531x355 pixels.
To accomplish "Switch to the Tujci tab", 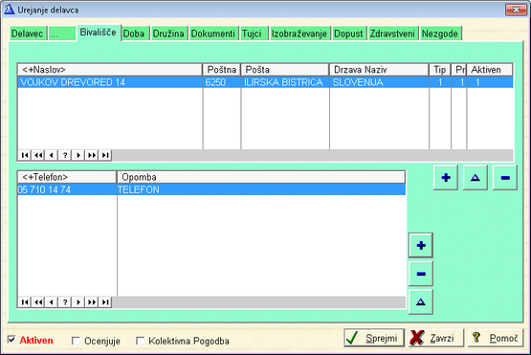I will point(254,33).
